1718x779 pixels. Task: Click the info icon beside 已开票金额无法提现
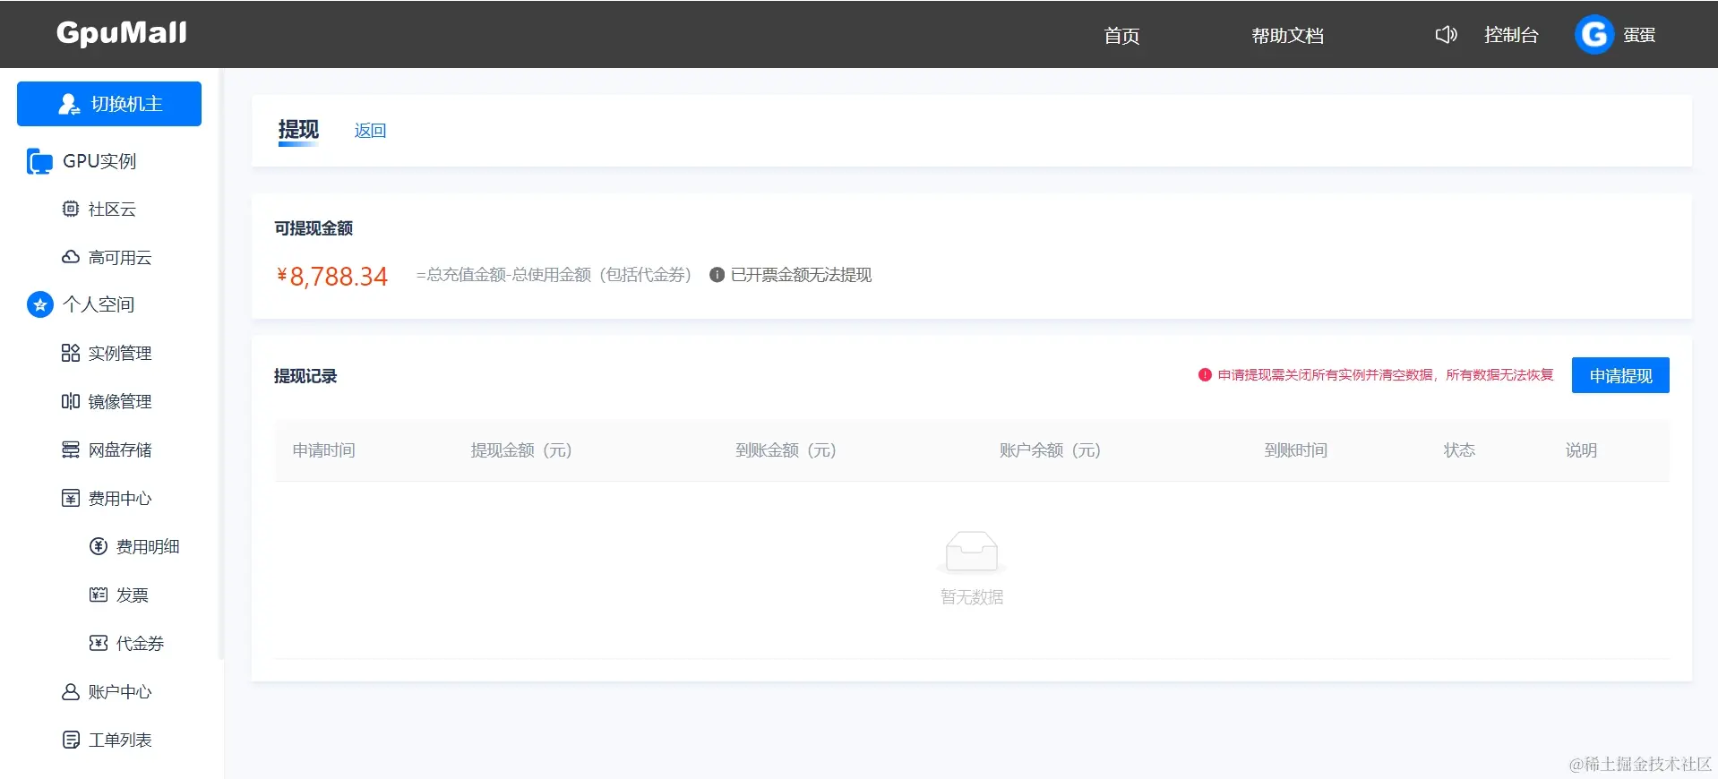(717, 275)
